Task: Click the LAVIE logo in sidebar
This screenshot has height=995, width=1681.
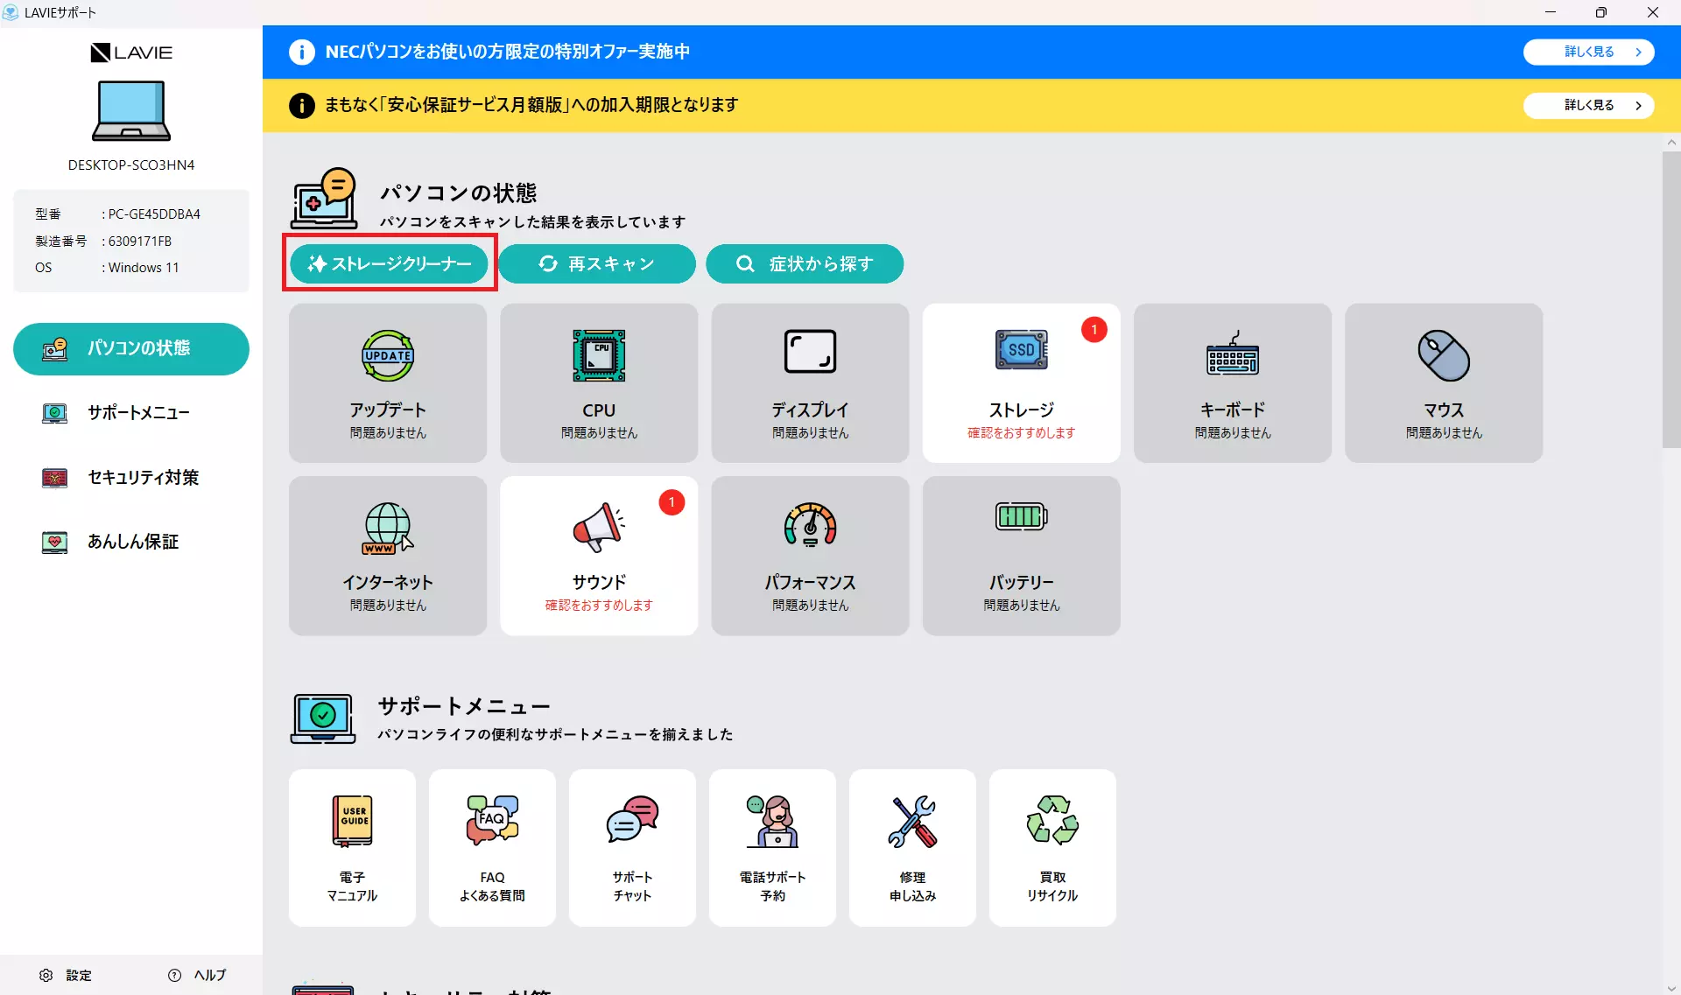Action: click(x=131, y=53)
